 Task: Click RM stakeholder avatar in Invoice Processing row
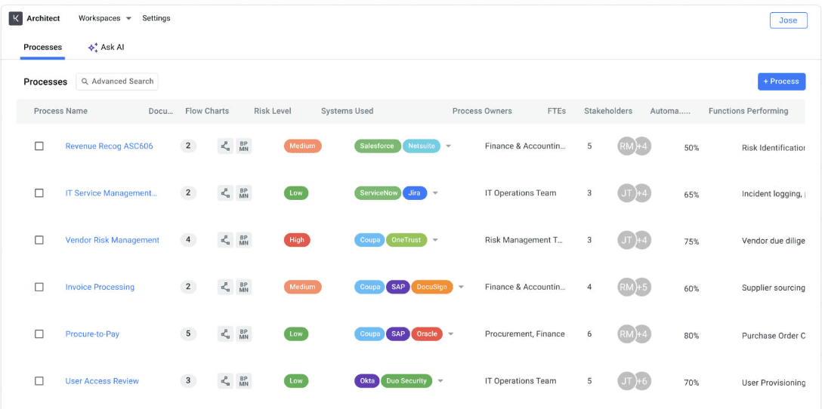pos(626,287)
